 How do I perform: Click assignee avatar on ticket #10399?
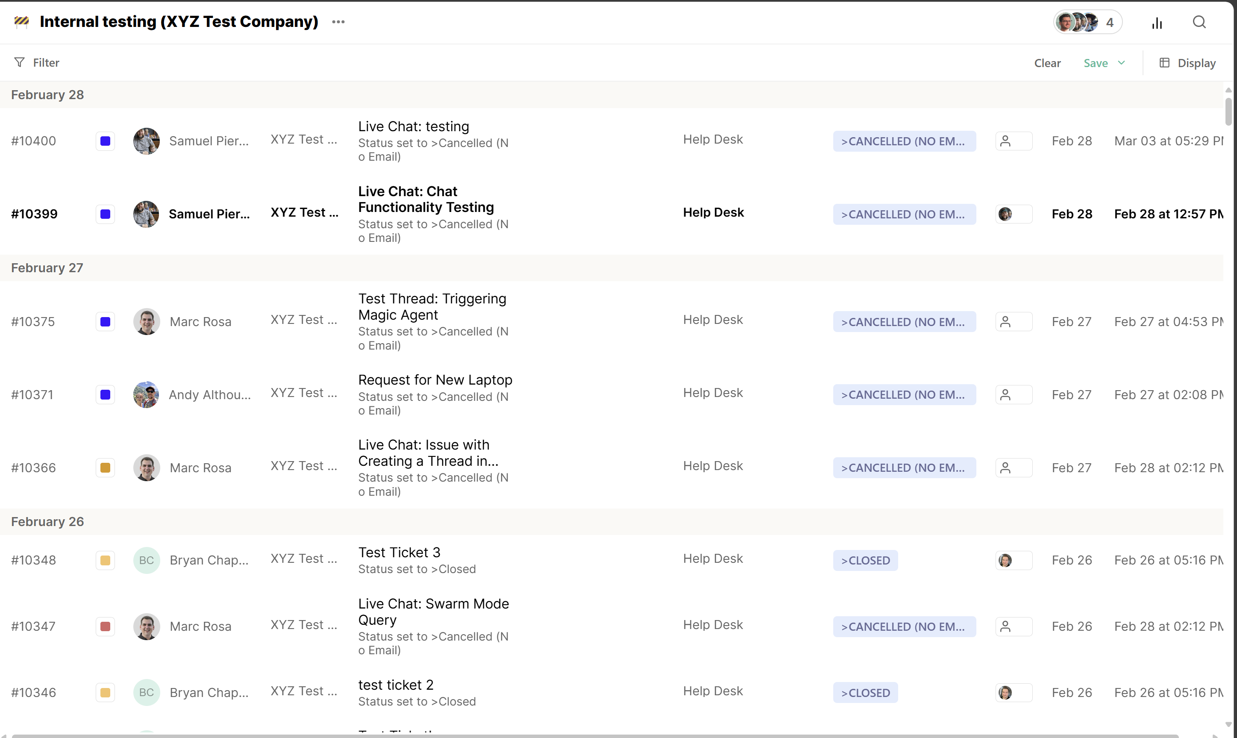click(1005, 215)
